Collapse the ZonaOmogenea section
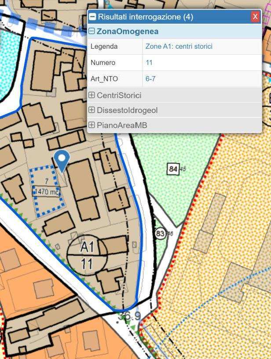The width and height of the screenshot is (271, 359). [92, 32]
